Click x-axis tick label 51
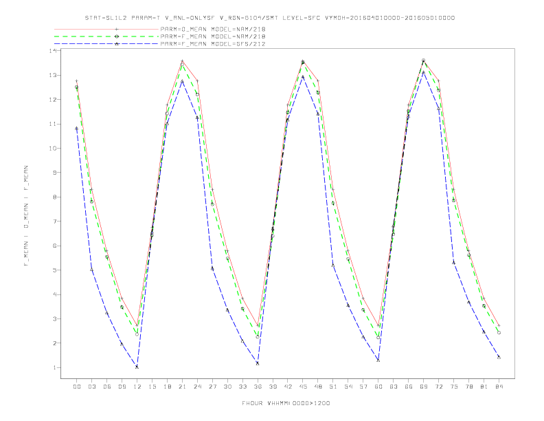The image size is (544, 421). [332, 387]
